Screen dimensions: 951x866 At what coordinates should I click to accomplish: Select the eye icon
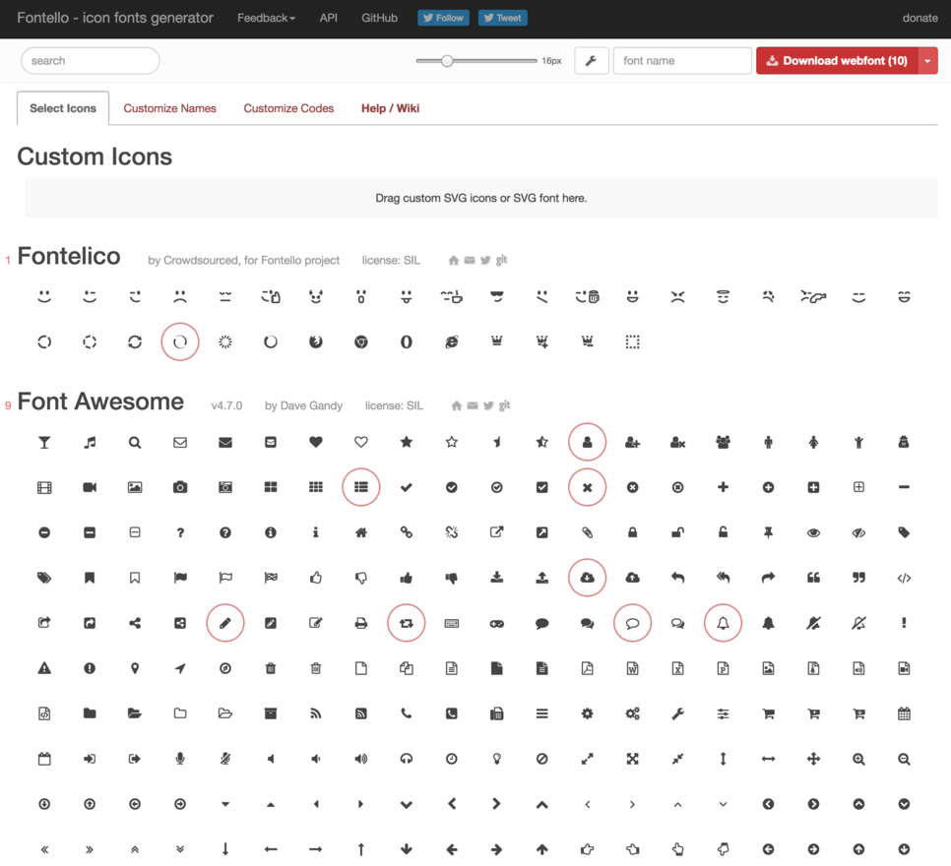pos(813,532)
